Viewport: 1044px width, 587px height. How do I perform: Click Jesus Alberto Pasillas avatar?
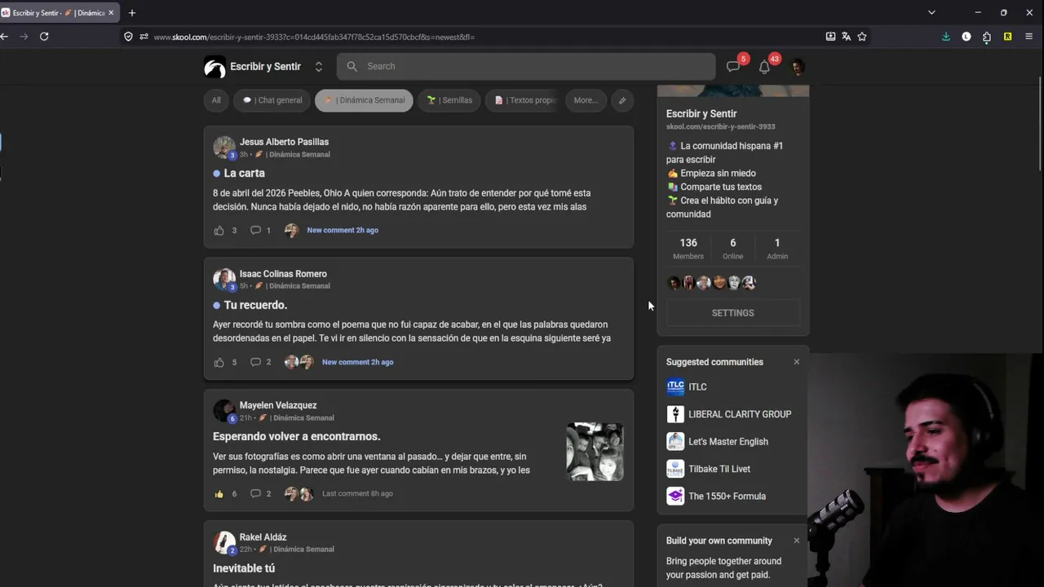pos(224,147)
